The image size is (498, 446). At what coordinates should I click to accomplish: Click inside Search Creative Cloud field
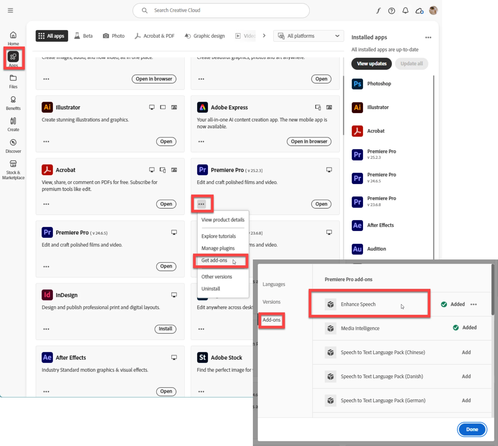pyautogui.click(x=221, y=10)
